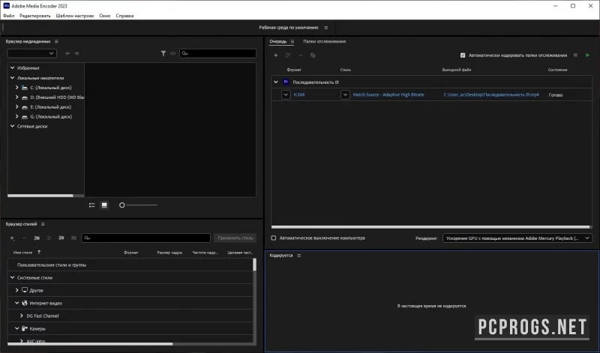600x353 pixels.
Task: Click the remove (minus) icon in Очередь toolbar
Action: tap(301, 55)
